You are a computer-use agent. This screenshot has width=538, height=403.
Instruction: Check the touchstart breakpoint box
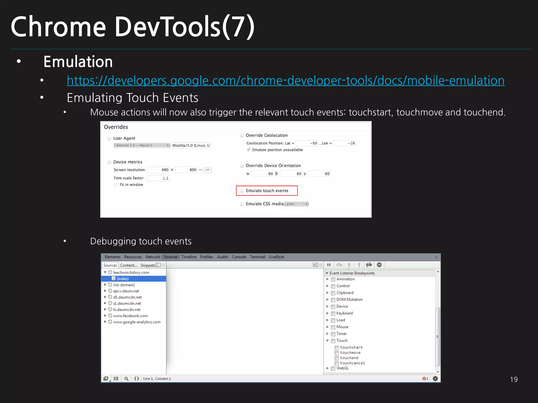(x=337, y=348)
